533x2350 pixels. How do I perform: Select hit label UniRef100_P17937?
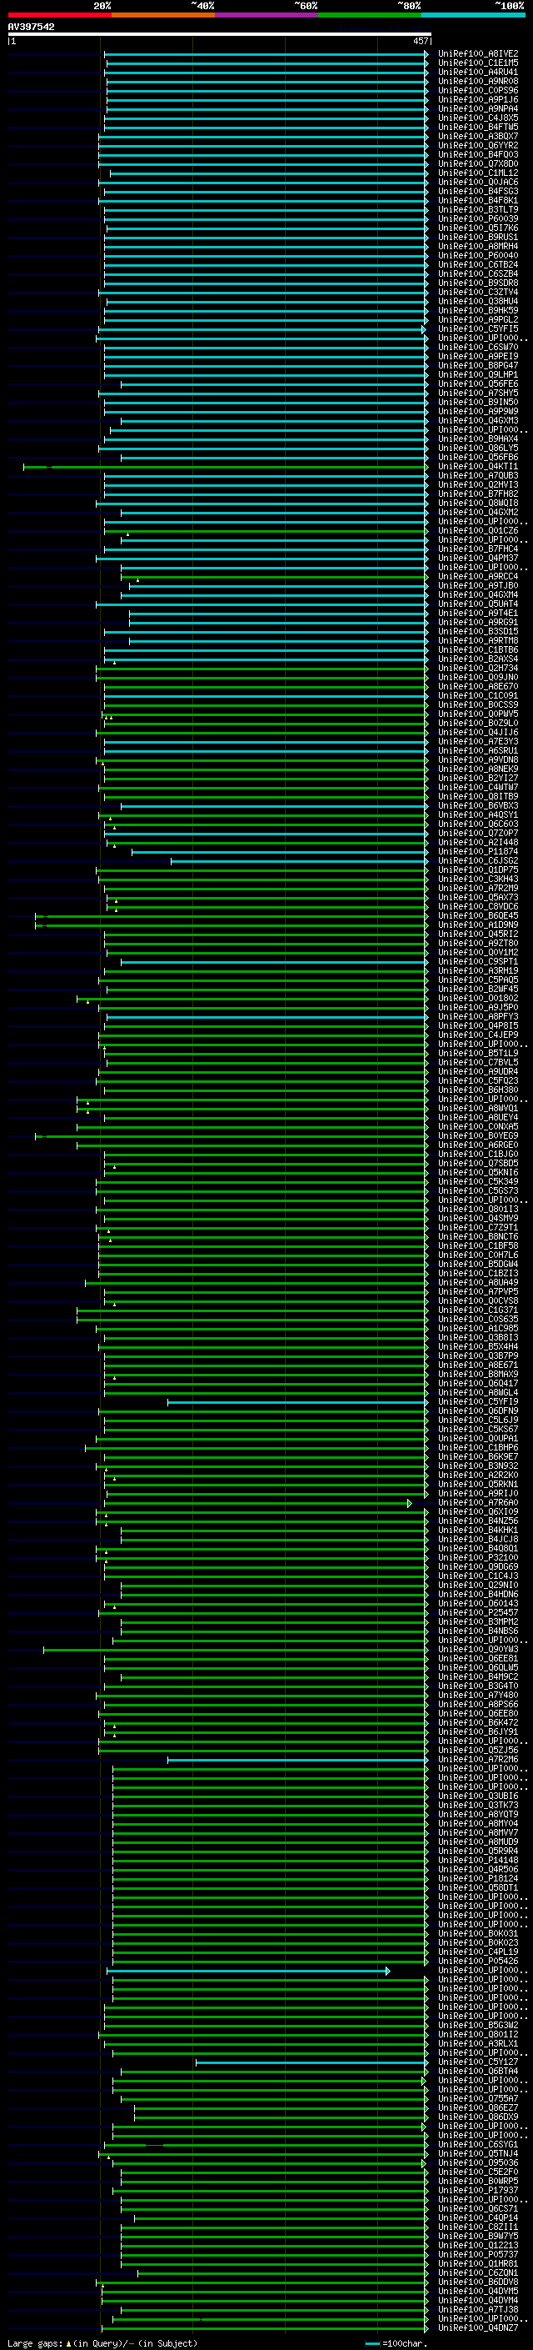pyautogui.click(x=478, y=2189)
